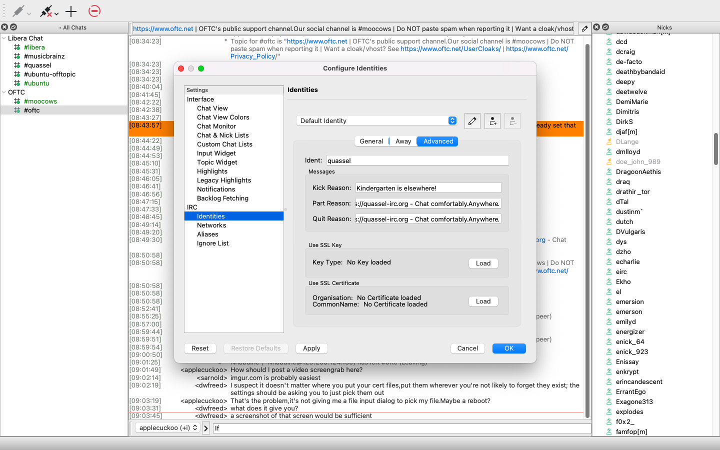The width and height of the screenshot is (720, 450).
Task: Open Notifications settings page
Action: point(216,189)
